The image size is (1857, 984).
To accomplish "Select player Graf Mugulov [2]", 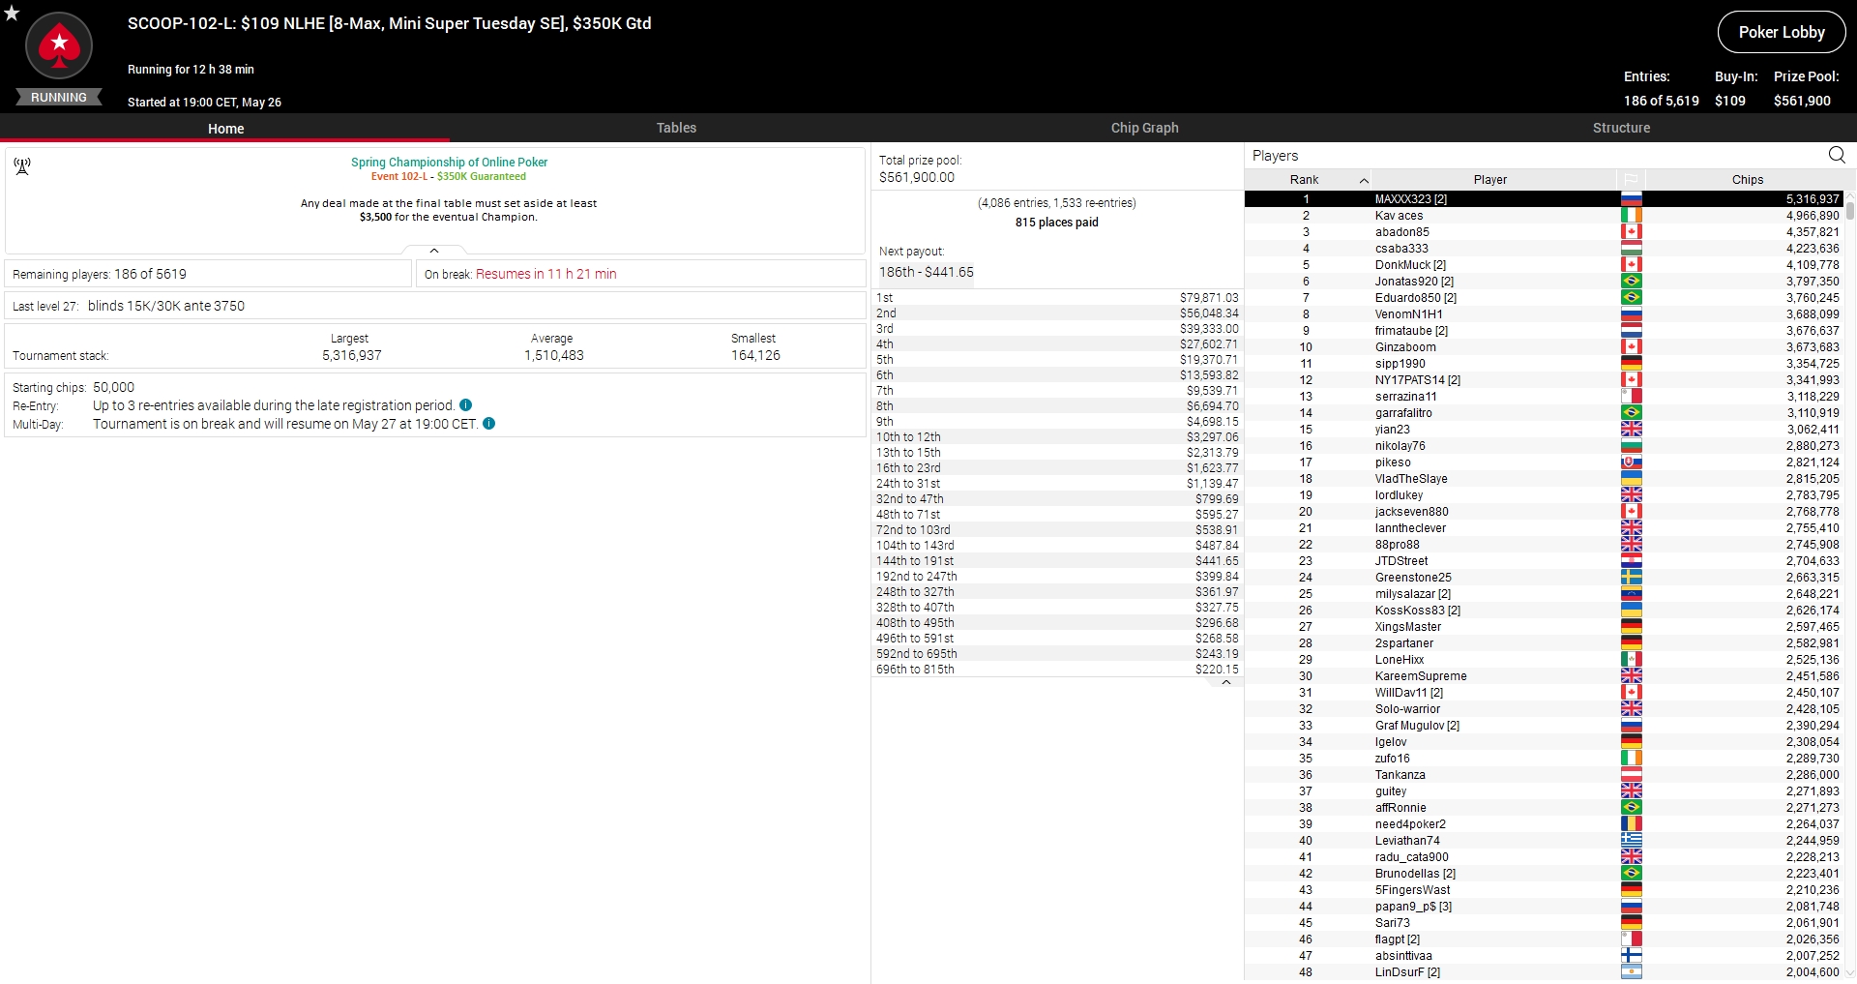I will (x=1417, y=726).
